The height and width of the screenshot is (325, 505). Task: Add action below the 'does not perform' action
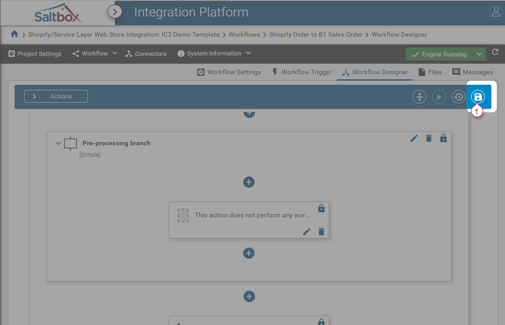click(249, 253)
